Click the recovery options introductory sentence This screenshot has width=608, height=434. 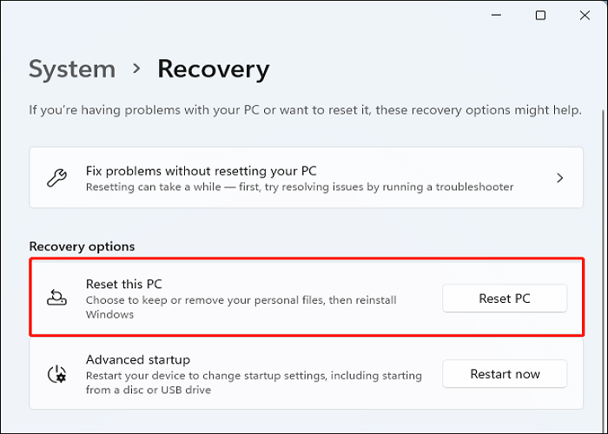305,111
